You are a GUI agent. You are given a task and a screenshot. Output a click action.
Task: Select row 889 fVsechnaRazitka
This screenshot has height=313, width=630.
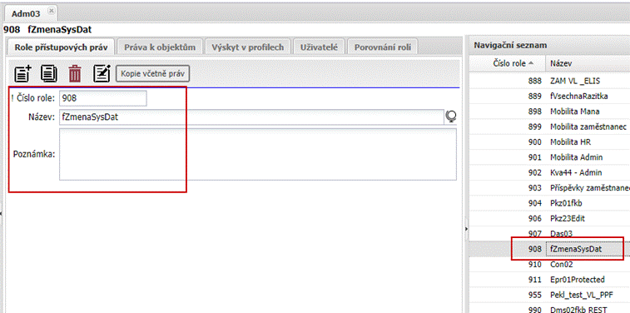549,96
